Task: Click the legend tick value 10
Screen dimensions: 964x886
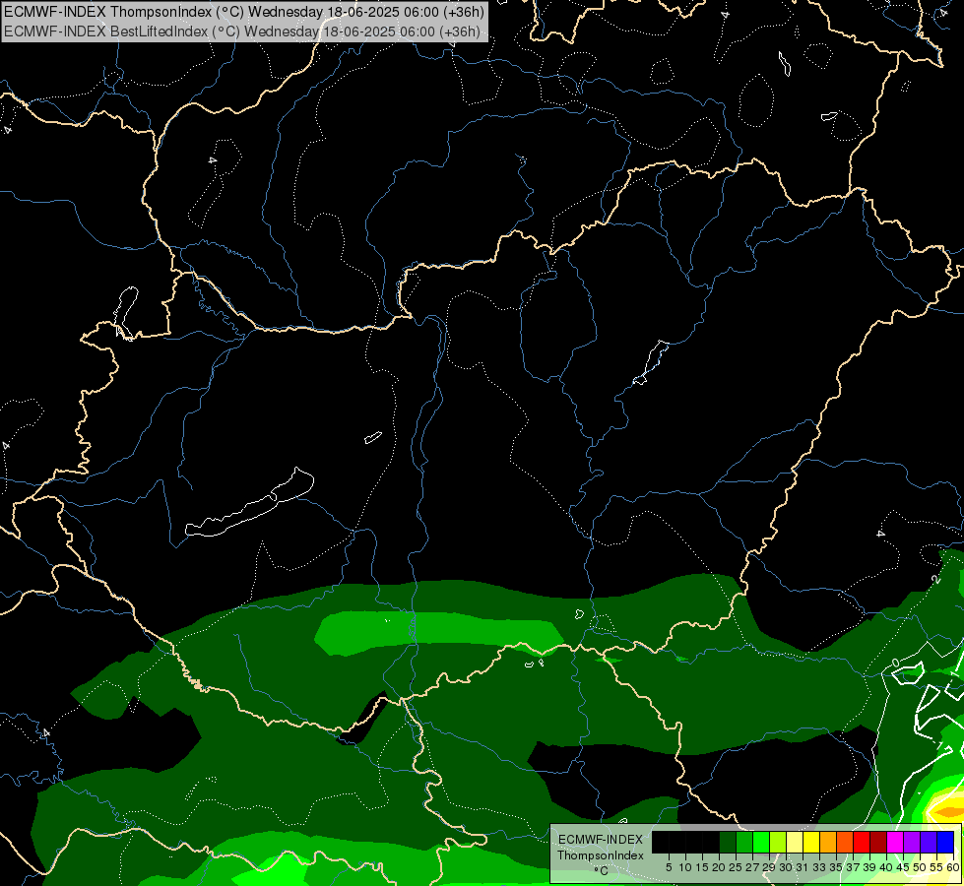Action: [x=685, y=867]
